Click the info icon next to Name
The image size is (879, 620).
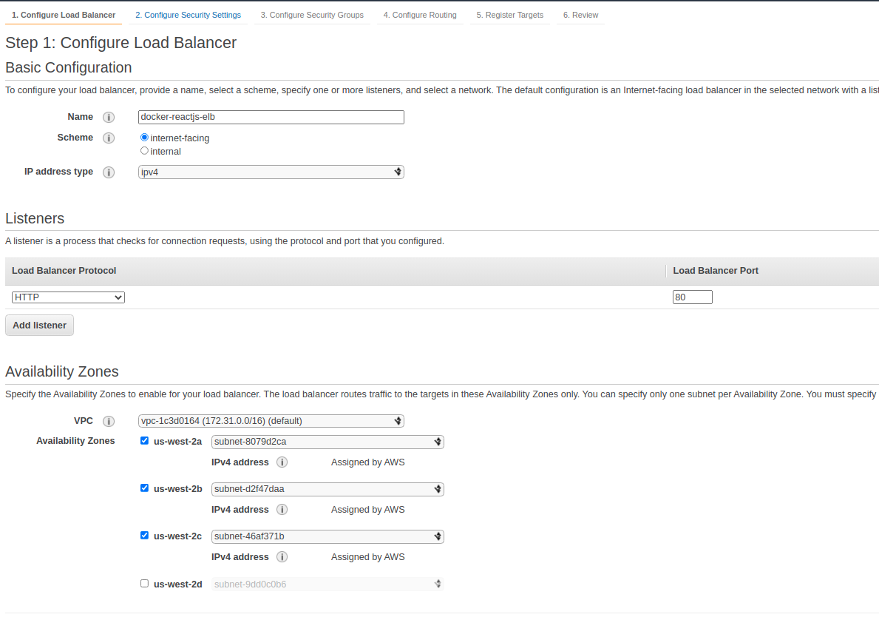[109, 118]
